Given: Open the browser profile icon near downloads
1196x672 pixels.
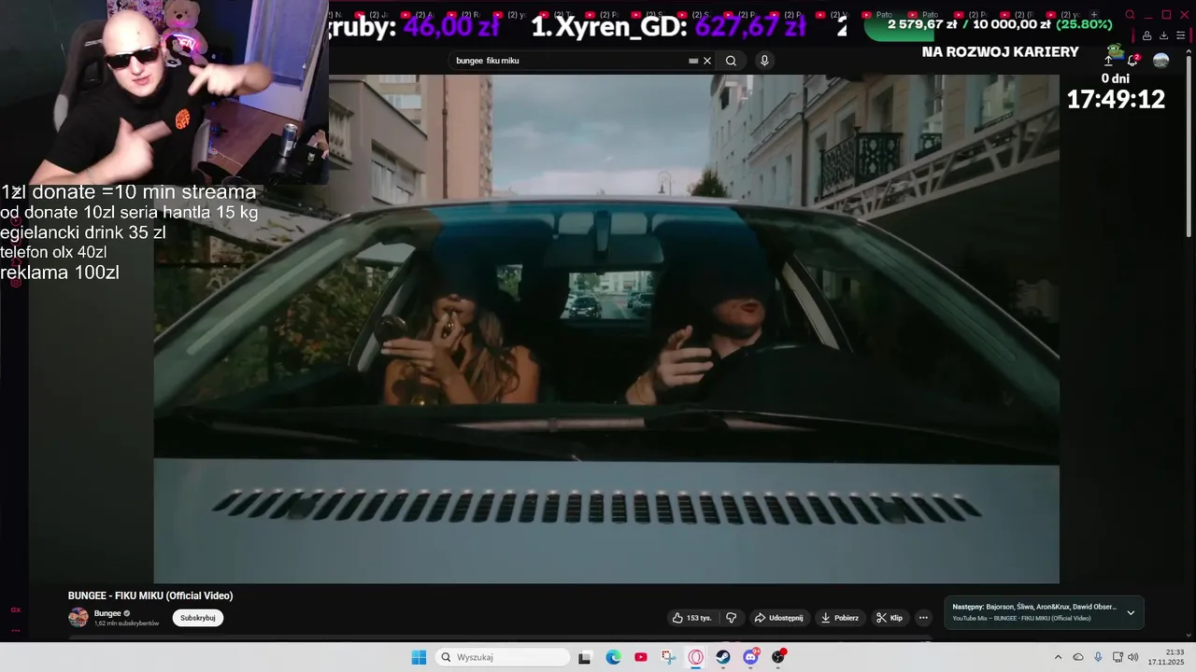Looking at the screenshot, I should click(x=1147, y=35).
